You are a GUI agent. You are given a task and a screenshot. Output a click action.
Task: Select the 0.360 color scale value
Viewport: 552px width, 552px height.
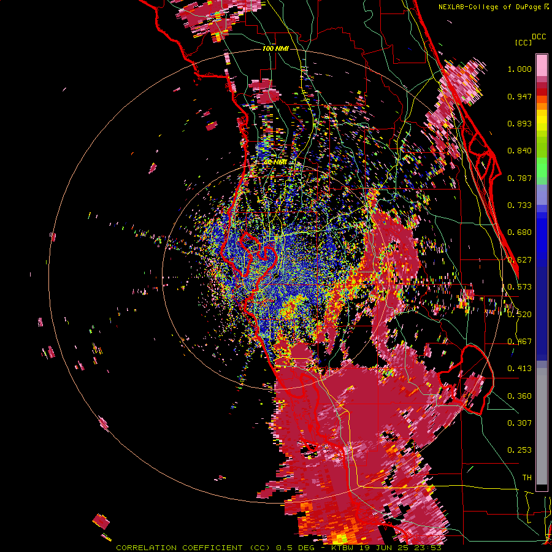[519, 396]
